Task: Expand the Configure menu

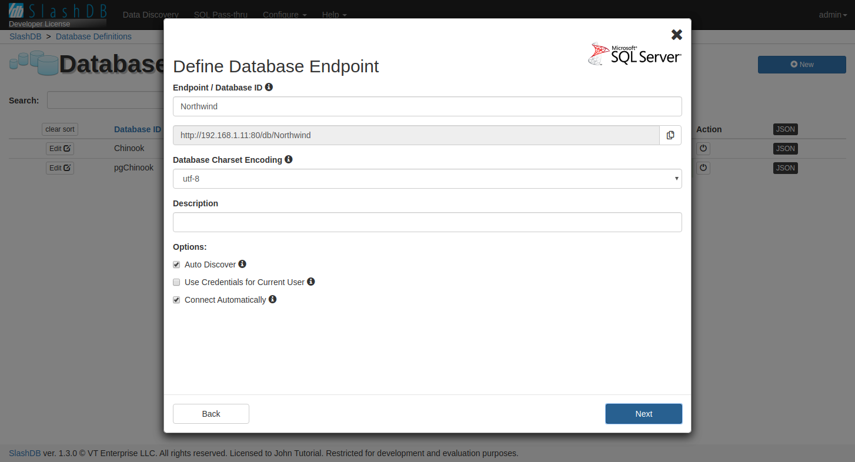Action: (x=285, y=15)
